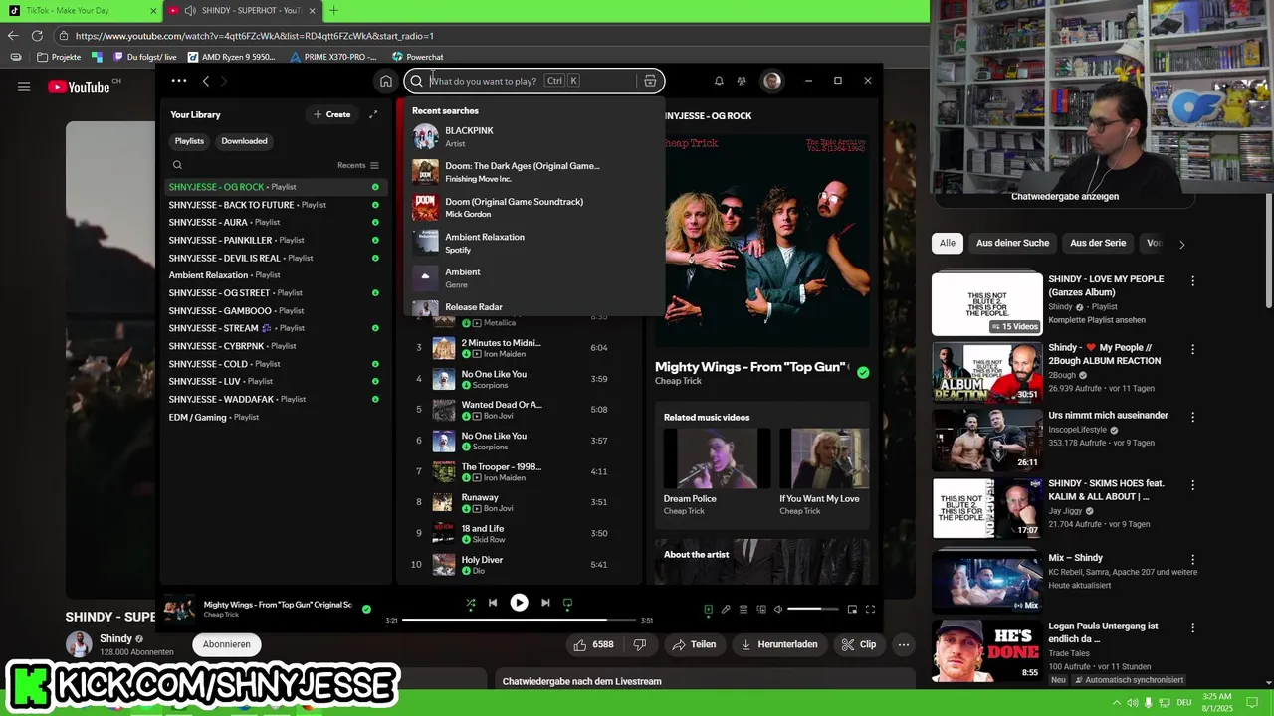The height and width of the screenshot is (716, 1274).
Task: Toggle saved checkmark next to Mighty Wings title
Action: (x=863, y=372)
